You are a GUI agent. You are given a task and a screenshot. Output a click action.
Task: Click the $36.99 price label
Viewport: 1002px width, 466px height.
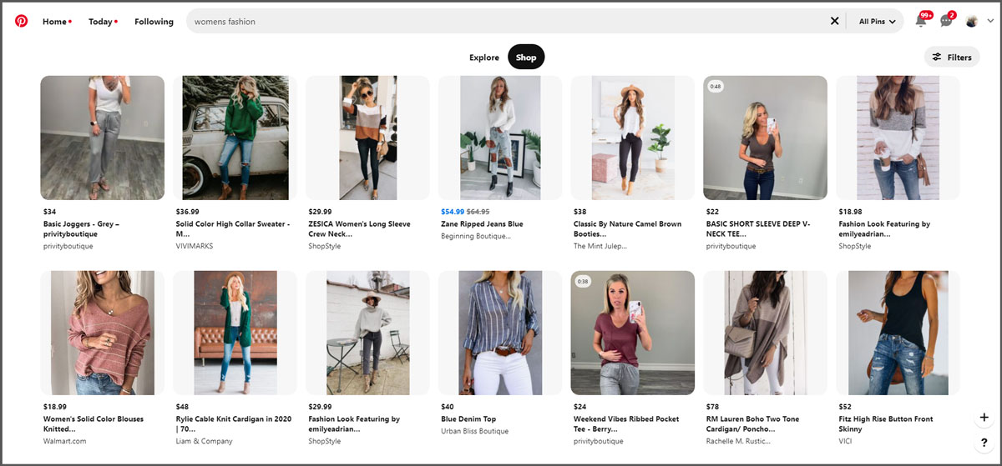point(187,212)
